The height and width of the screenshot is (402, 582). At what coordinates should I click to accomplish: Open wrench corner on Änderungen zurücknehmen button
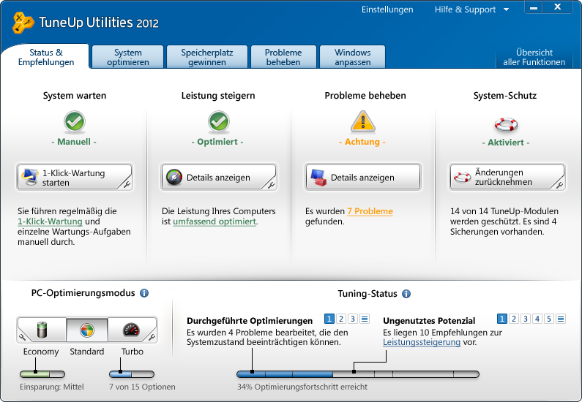pos(559,184)
